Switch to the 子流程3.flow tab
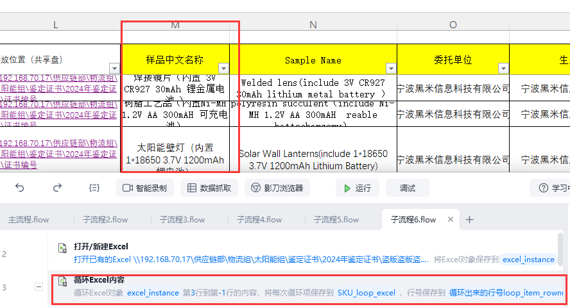The height and width of the screenshot is (307, 570). (182, 220)
